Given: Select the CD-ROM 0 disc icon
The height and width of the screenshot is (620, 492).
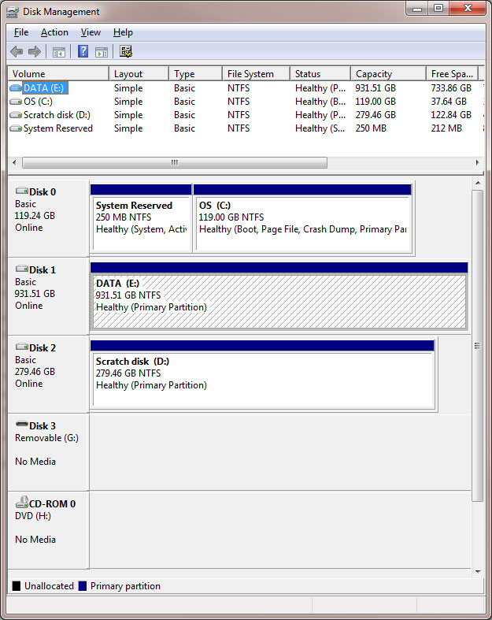Looking at the screenshot, I should click(21, 503).
